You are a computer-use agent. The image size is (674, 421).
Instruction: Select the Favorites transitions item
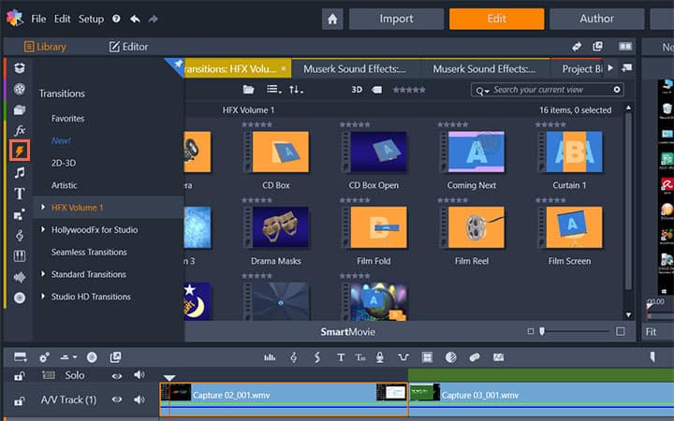click(x=68, y=118)
